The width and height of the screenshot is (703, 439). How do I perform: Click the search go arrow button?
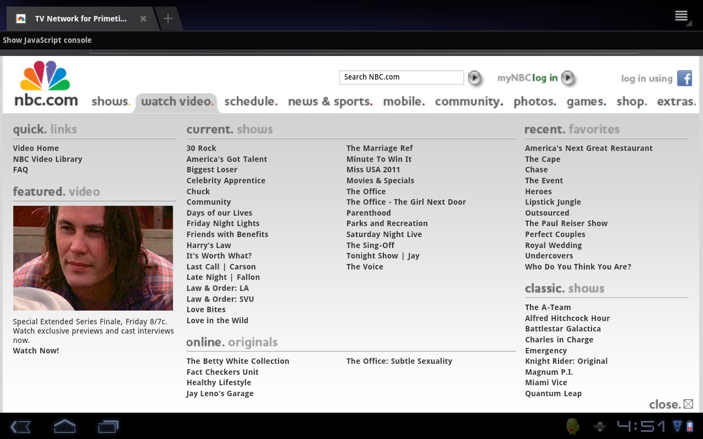(475, 78)
